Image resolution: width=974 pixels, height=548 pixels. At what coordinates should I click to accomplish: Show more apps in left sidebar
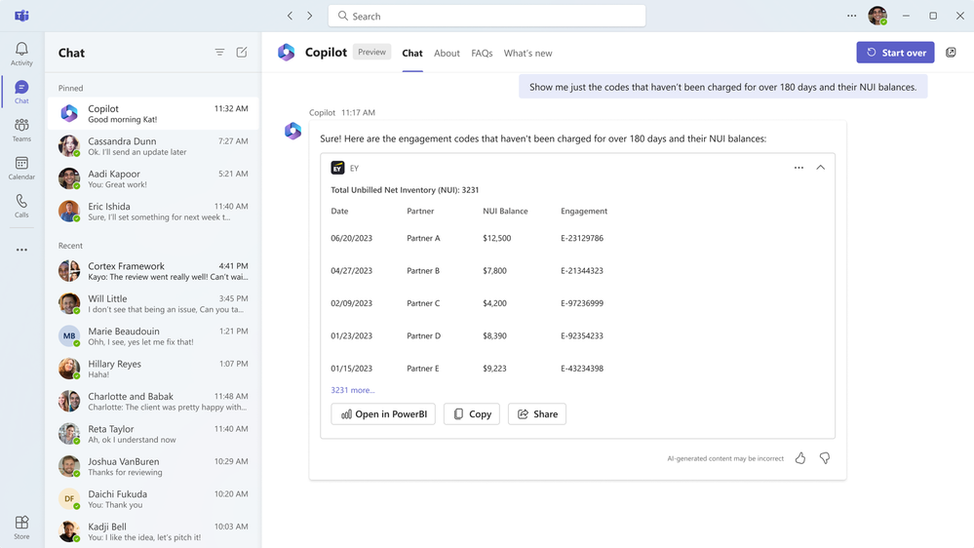21,250
